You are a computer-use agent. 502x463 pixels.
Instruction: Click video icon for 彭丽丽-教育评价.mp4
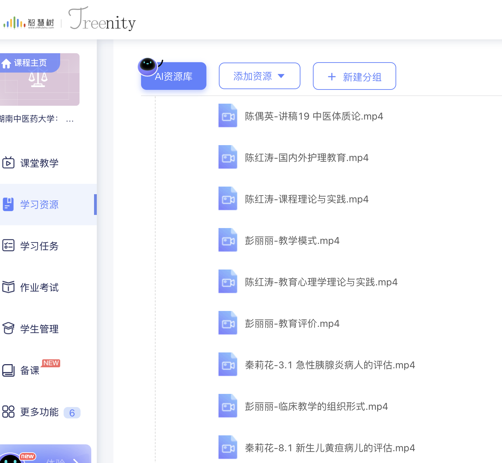click(x=228, y=323)
